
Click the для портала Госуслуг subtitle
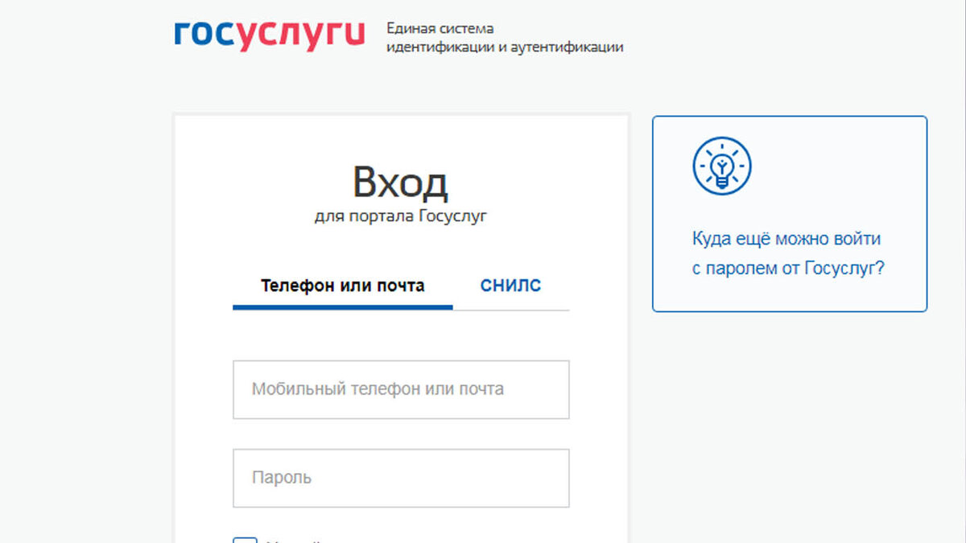click(400, 216)
